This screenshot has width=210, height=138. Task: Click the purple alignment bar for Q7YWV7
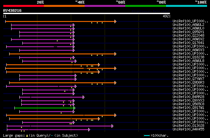pyautogui.click(x=47, y=79)
